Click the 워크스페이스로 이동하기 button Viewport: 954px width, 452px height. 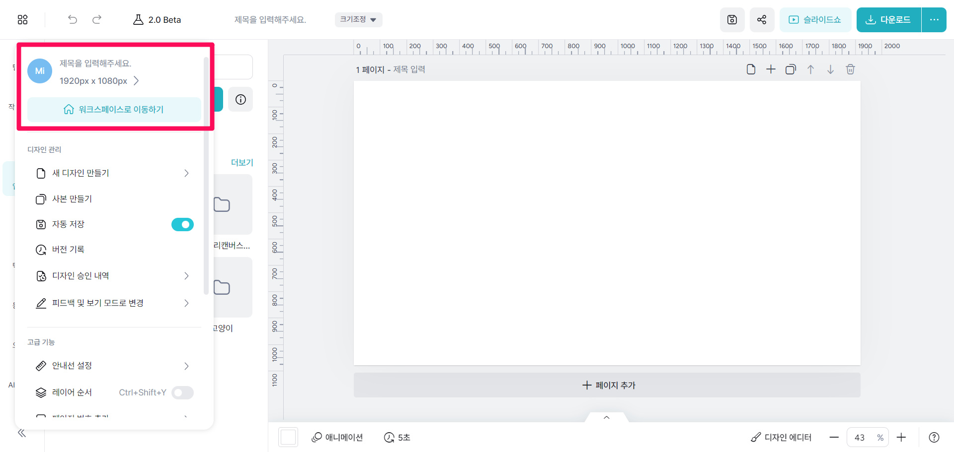pyautogui.click(x=113, y=109)
